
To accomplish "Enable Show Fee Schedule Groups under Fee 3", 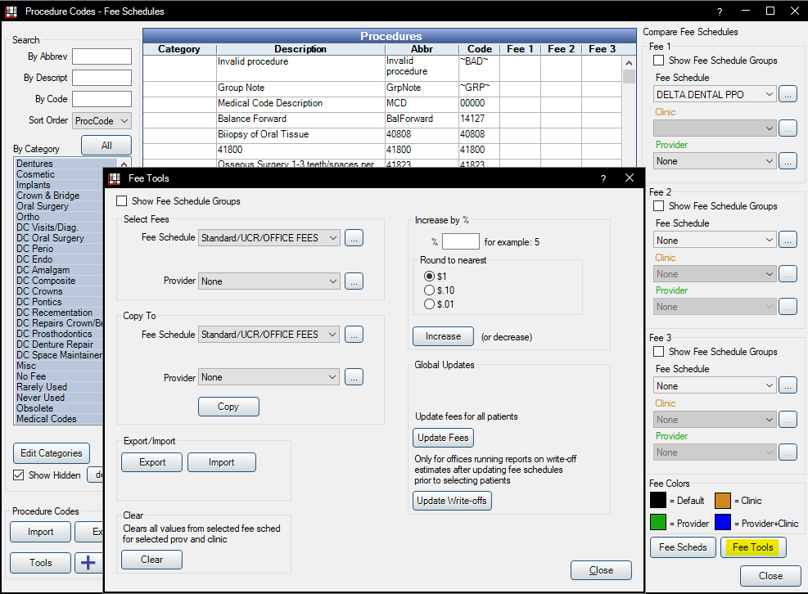I will click(658, 352).
